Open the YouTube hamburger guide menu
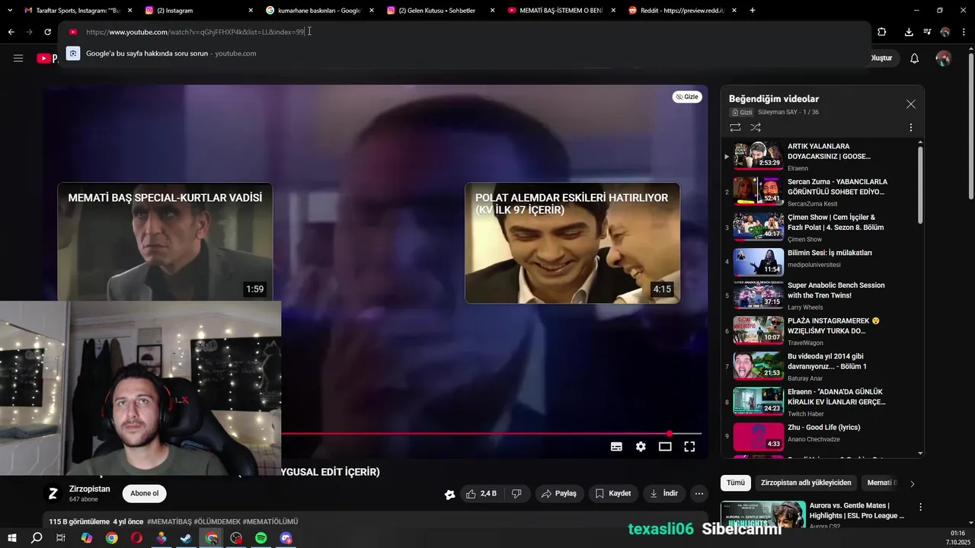This screenshot has height=548, width=975. click(18, 58)
